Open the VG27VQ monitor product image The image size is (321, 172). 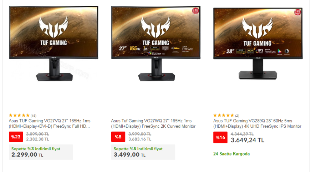pyautogui.click(x=53, y=44)
